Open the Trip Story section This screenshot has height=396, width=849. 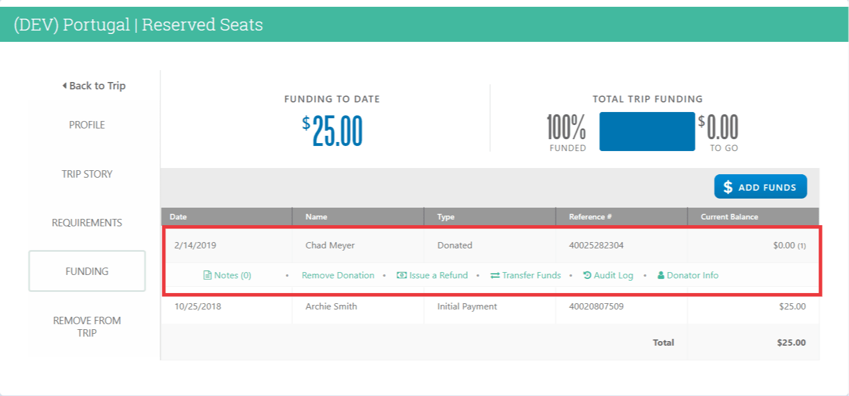coord(87,174)
